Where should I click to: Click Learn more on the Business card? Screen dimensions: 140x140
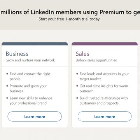tap(35, 116)
